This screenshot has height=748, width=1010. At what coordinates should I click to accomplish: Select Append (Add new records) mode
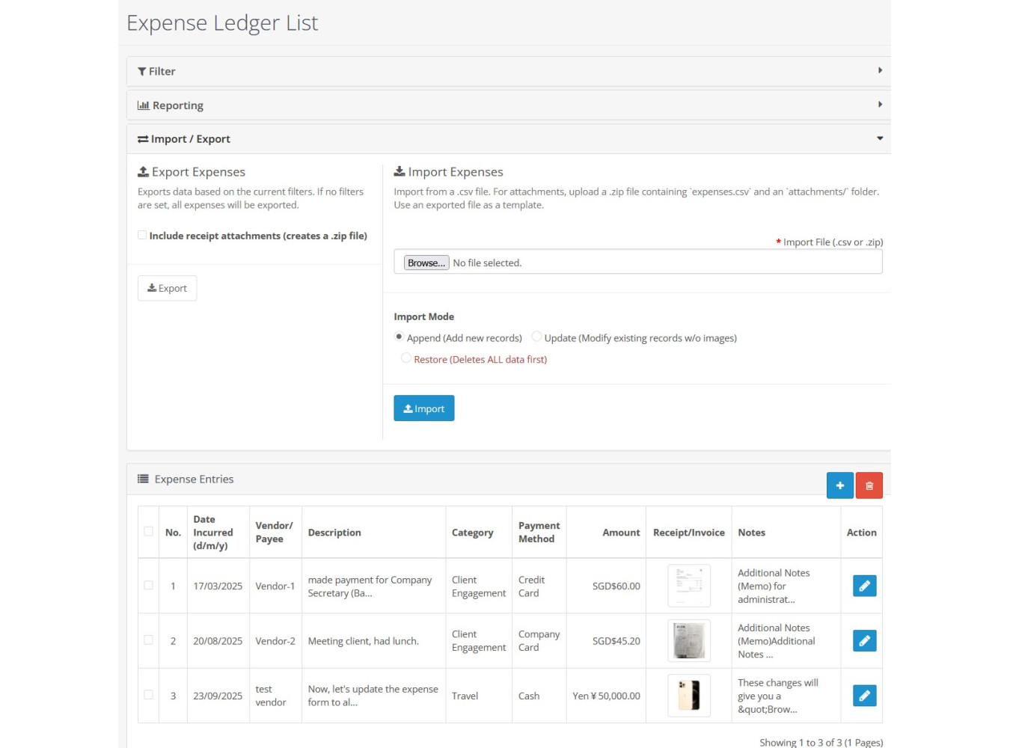399,337
